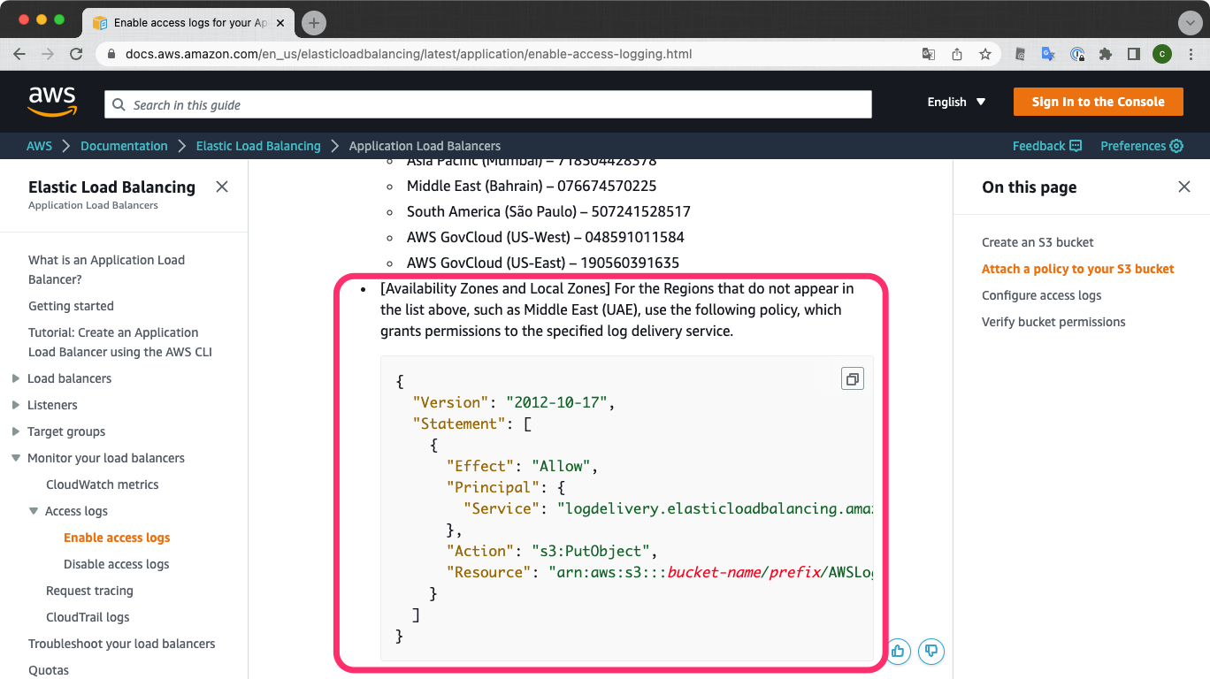Open the Disable access logs page

pos(116,564)
